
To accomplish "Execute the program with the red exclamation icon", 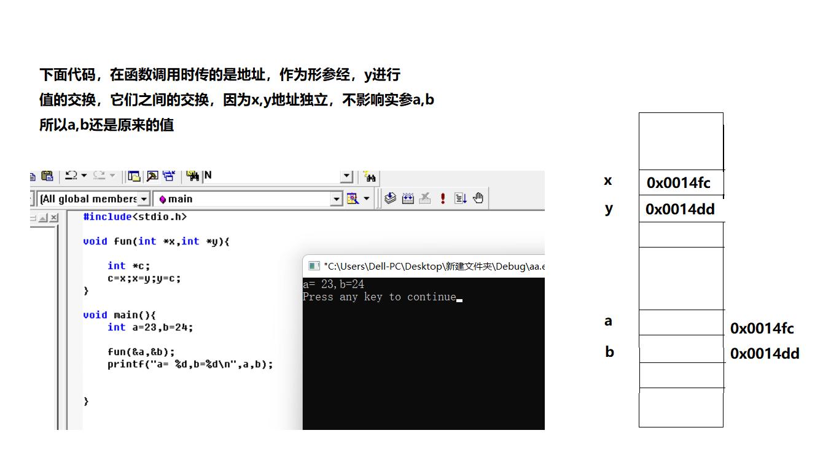I will tap(443, 198).
